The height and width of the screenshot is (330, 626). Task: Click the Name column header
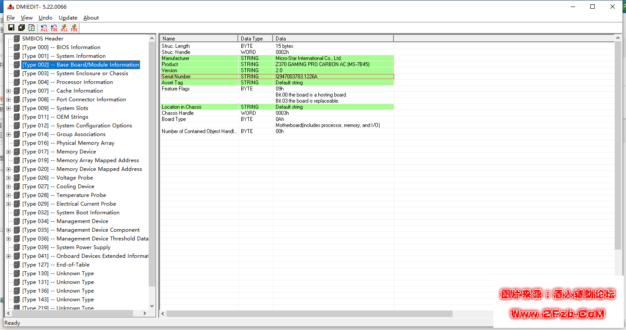199,39
